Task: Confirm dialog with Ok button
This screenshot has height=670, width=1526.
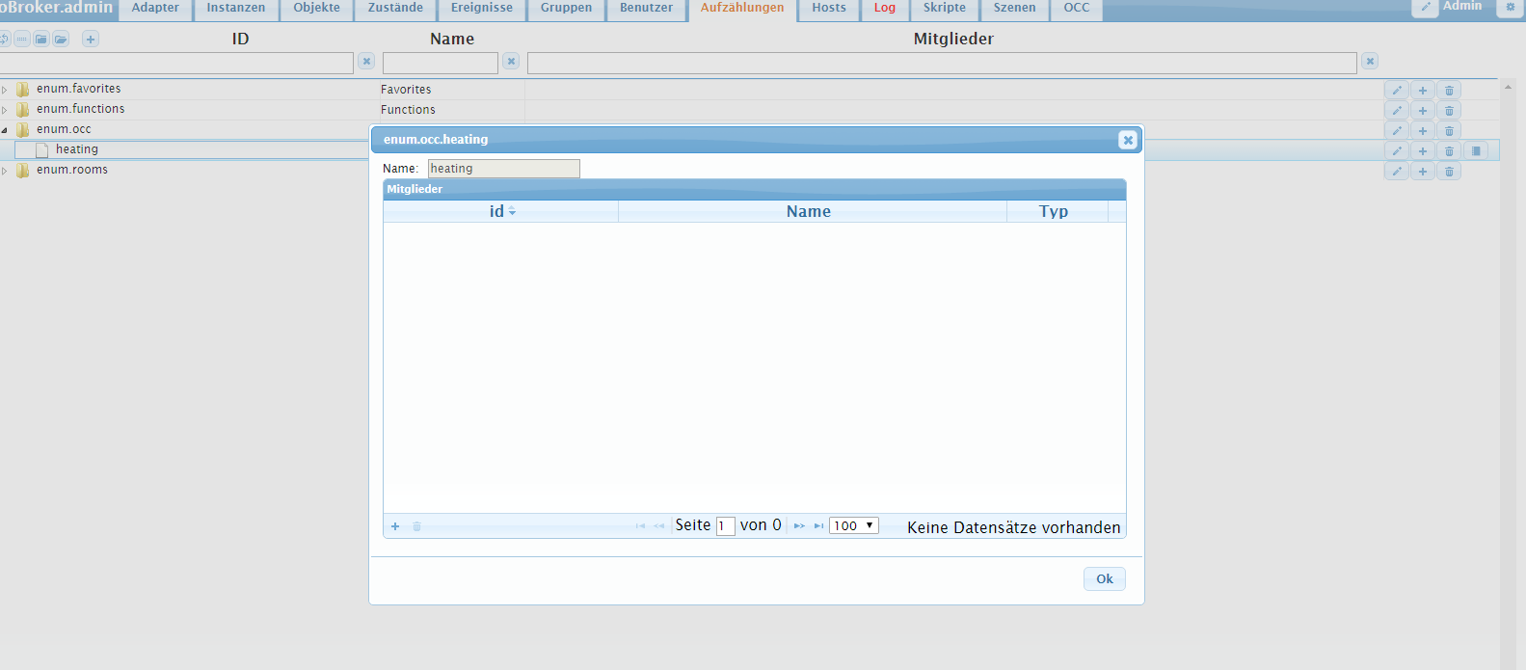Action: pyautogui.click(x=1105, y=578)
